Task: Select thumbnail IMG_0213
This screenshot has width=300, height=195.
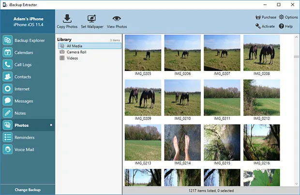Action: 143,142
